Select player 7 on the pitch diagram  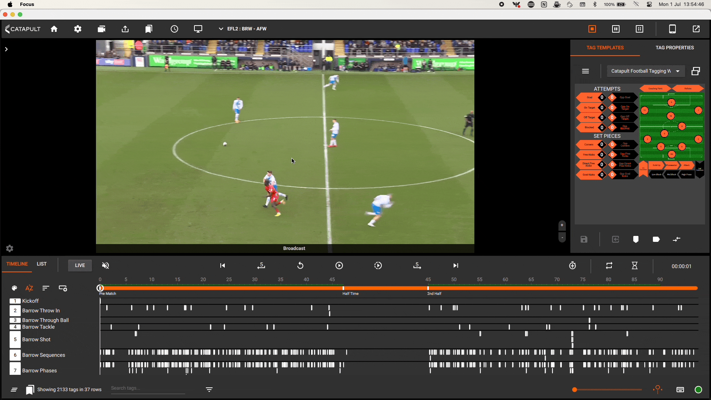pyautogui.click(x=698, y=110)
